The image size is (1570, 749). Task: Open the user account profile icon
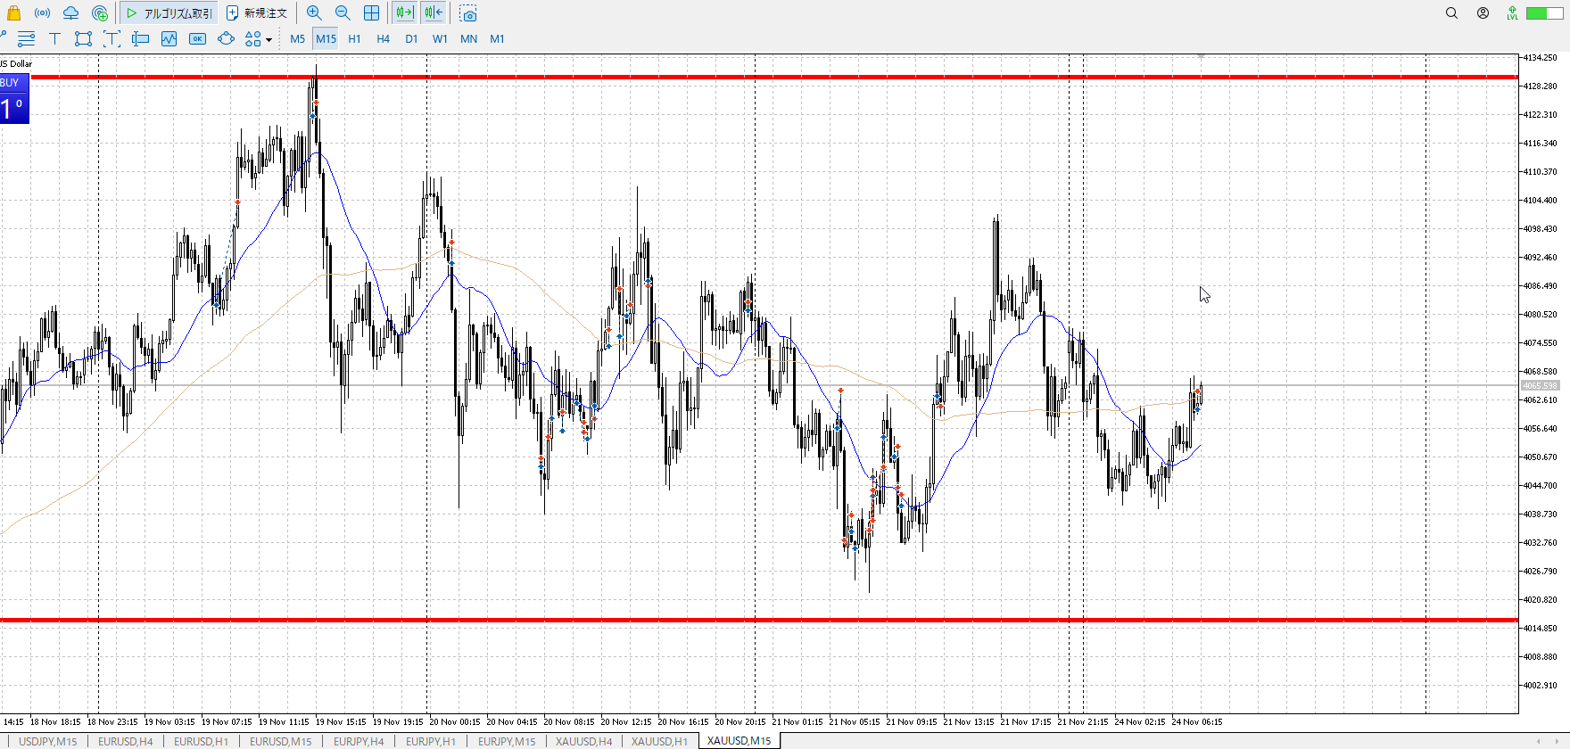point(1483,13)
